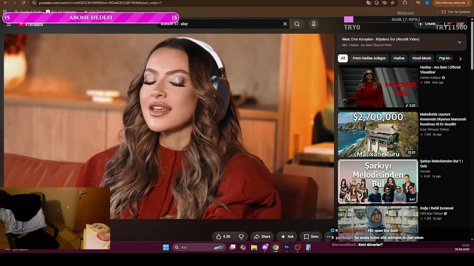
Task: Open the Windows Start menu
Action: (166, 248)
